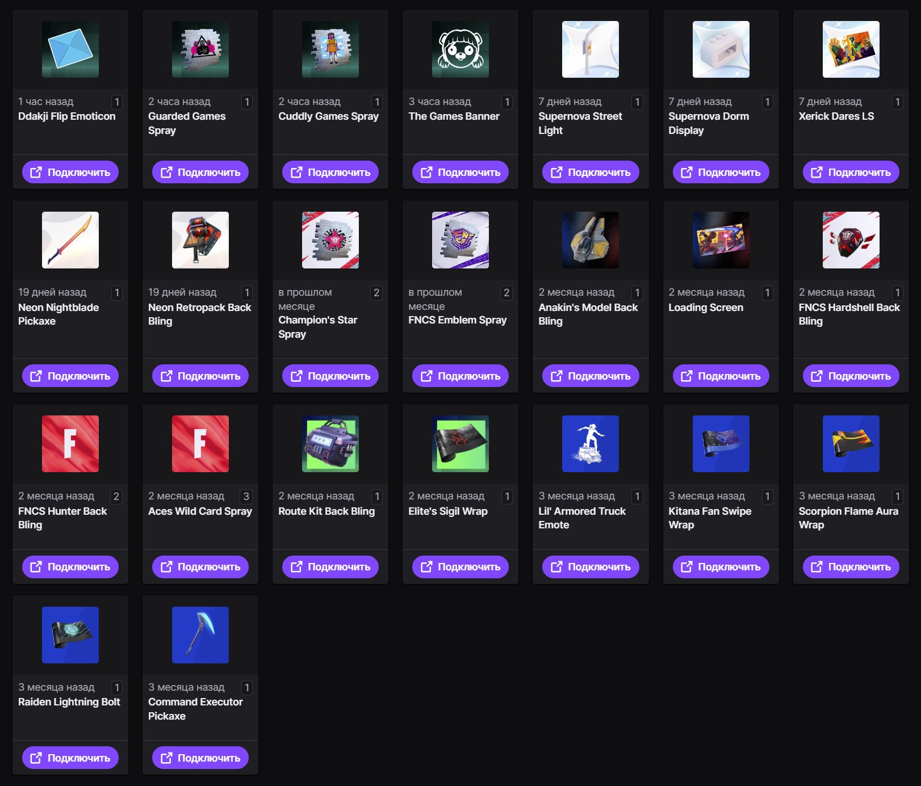Click Подключить under Route Kit Back Bling
Viewport: 921px width, 786px height.
[330, 566]
